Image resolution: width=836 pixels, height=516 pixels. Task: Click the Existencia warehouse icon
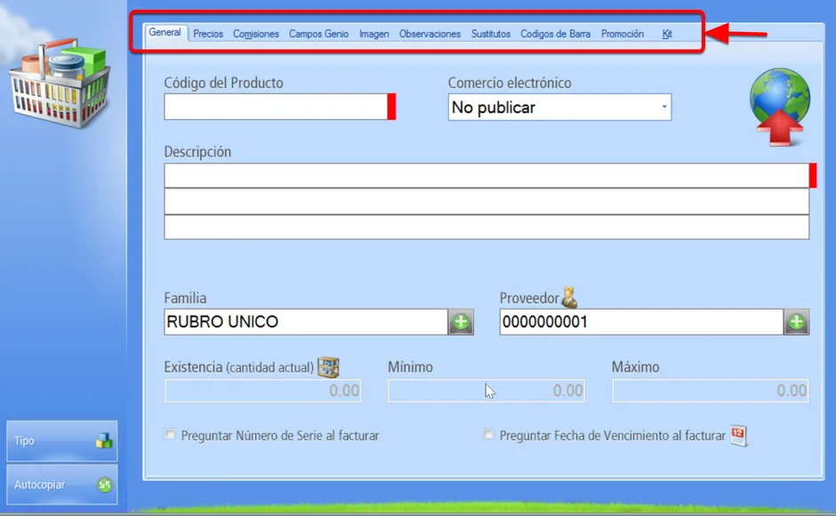point(328,367)
